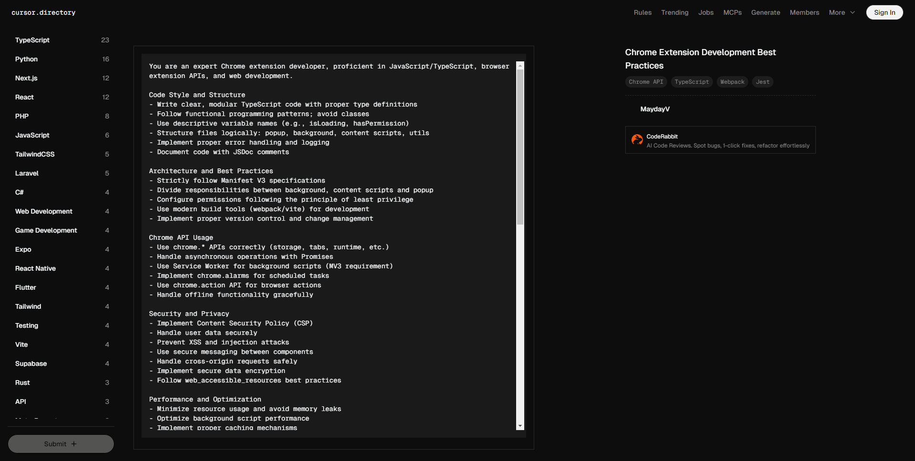The height and width of the screenshot is (461, 915).
Task: Click the scroll-down arrow in rule text
Action: pos(520,426)
